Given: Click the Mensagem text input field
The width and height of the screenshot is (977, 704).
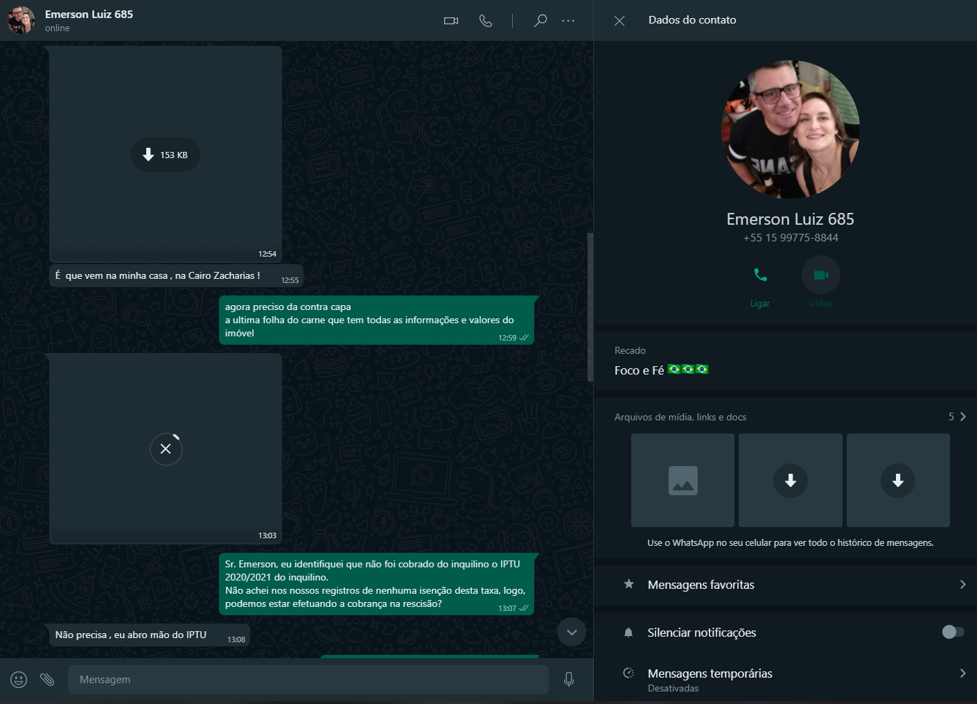Looking at the screenshot, I should coord(308,680).
